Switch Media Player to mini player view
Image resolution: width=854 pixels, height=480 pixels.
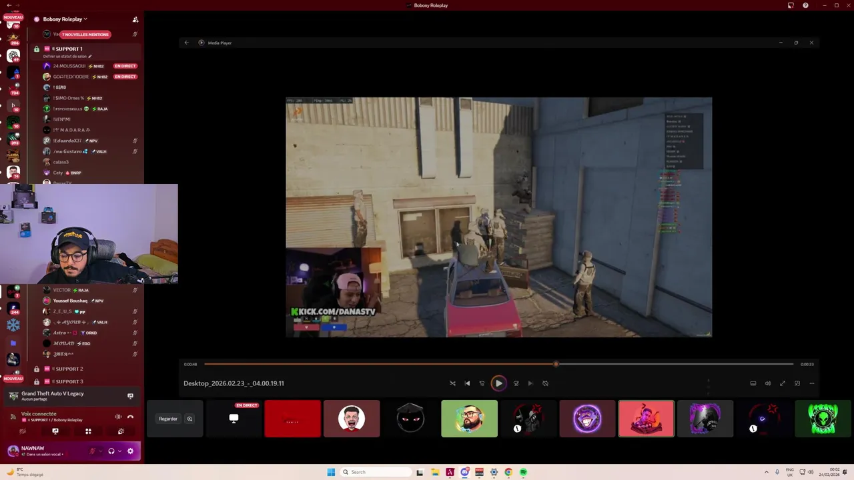point(797,383)
